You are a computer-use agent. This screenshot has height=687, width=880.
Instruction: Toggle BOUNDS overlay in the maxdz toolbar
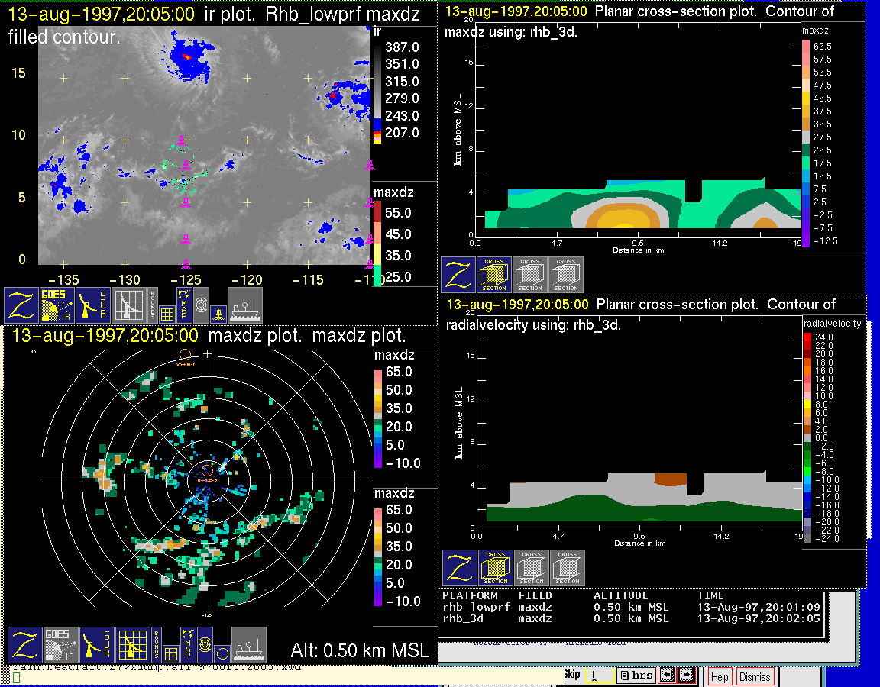coord(157,643)
